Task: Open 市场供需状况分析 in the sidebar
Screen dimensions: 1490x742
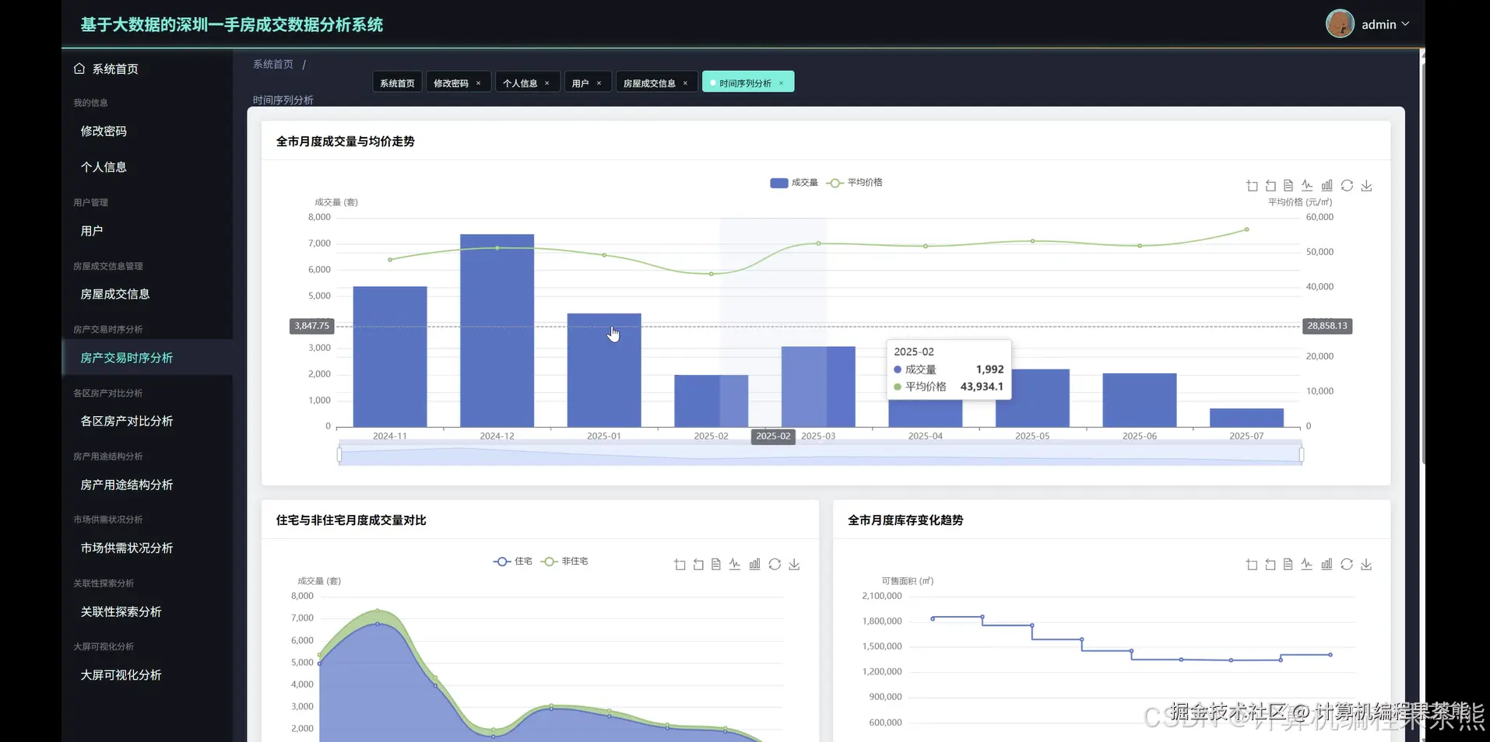Action: pyautogui.click(x=147, y=548)
